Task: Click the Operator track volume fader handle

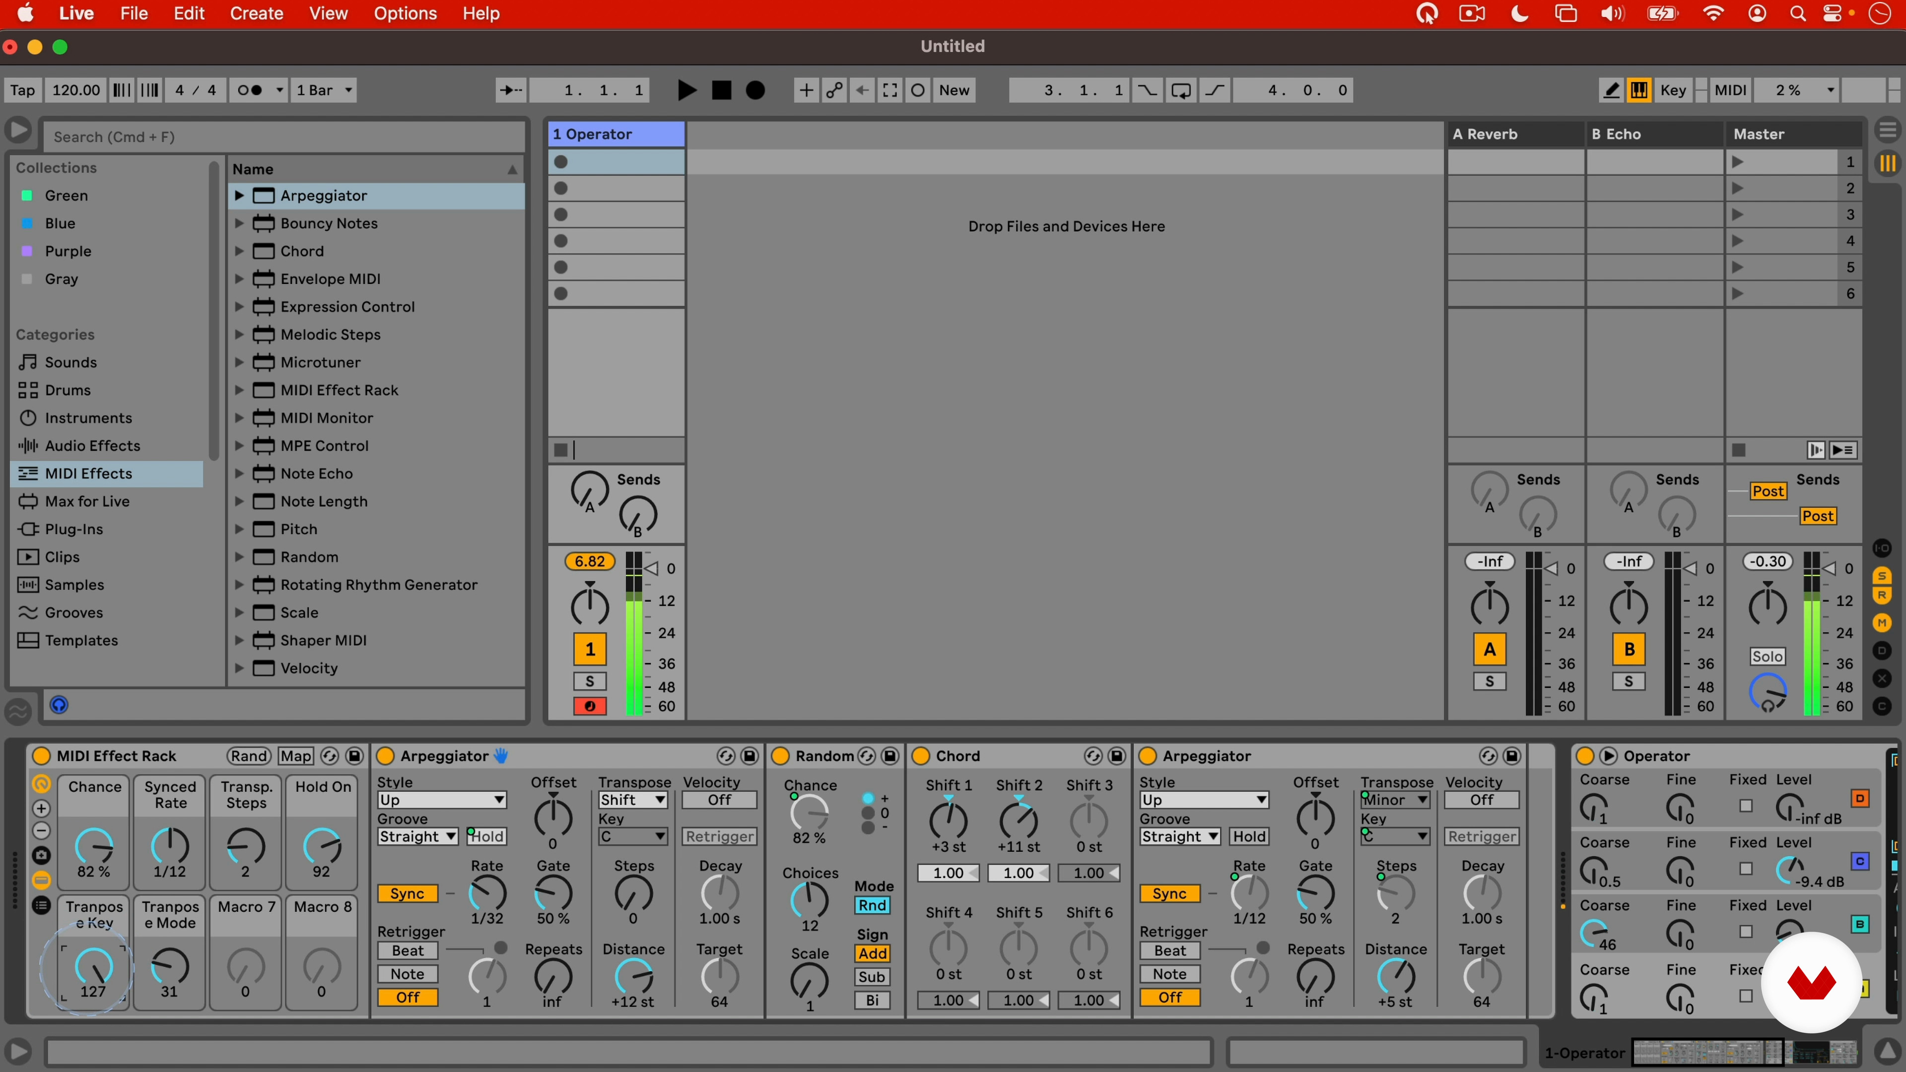Action: (x=650, y=568)
